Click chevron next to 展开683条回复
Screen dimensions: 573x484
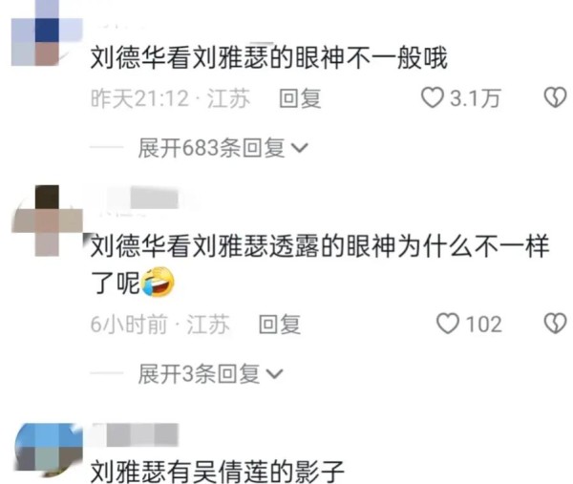[x=300, y=148]
